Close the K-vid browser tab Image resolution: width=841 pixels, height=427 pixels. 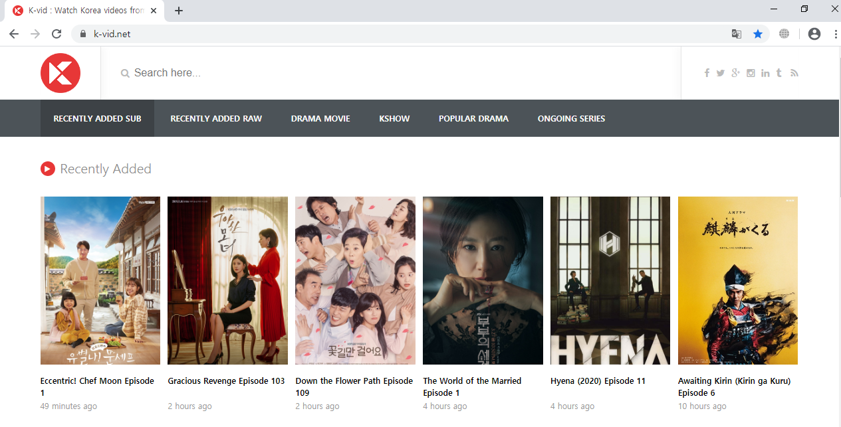(x=154, y=11)
